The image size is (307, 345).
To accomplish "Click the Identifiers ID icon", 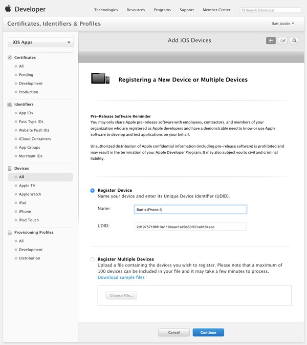I will point(10,104).
